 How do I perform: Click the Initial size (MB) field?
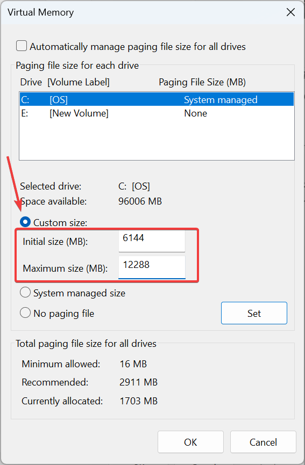[152, 241]
